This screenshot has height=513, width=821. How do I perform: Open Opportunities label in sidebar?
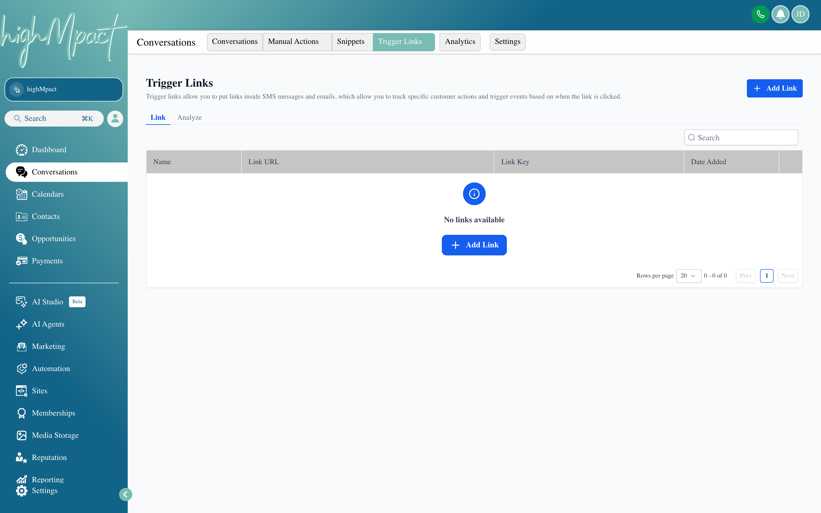pyautogui.click(x=54, y=239)
